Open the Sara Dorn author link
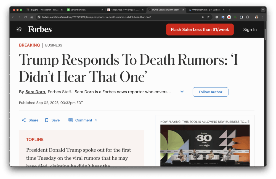This screenshot has width=276, height=179. [x=35, y=92]
